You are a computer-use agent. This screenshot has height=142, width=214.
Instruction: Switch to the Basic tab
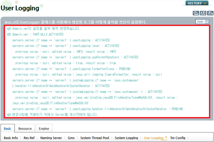(7, 128)
